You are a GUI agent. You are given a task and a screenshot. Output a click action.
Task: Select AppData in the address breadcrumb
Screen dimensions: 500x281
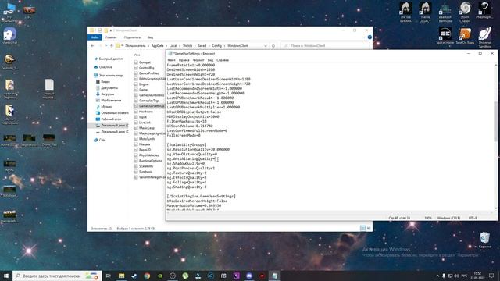click(x=157, y=46)
